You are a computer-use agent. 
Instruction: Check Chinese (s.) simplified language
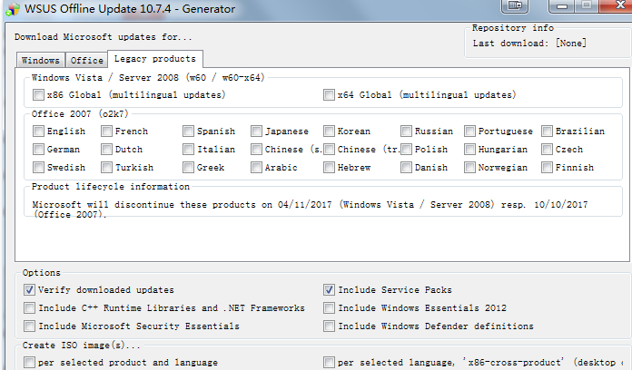pyautogui.click(x=256, y=150)
